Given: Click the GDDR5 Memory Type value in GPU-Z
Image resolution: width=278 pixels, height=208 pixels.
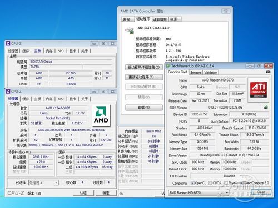Looking at the screenshot, I should coord(202,141).
